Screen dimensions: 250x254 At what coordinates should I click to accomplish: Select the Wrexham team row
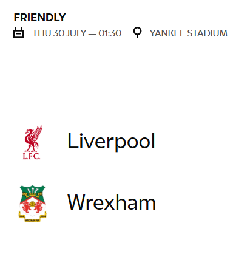(x=132, y=204)
